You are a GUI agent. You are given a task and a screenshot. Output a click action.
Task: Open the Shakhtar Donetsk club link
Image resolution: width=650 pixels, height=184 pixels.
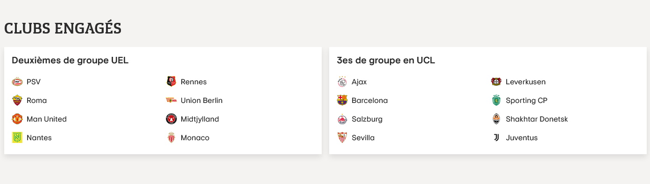click(530, 119)
